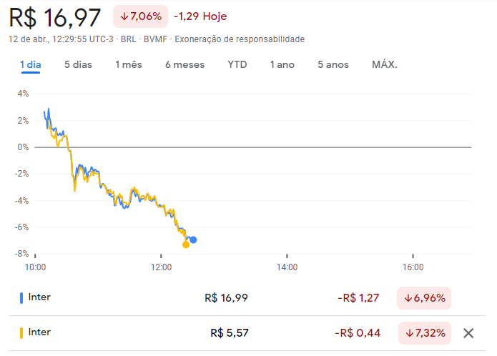Click the 7,06% decrease badge at top
The width and height of the screenshot is (497, 356).
point(140,16)
